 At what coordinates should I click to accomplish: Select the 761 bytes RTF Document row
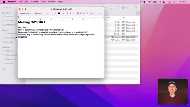tap(121, 40)
